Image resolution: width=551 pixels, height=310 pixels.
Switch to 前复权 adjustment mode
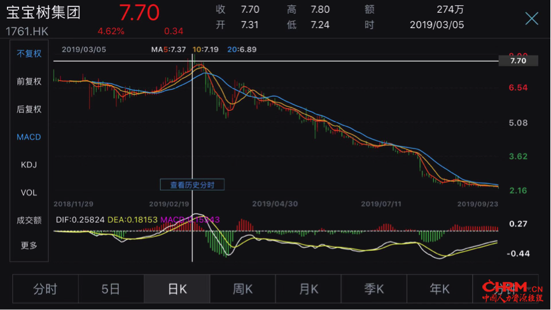29,81
